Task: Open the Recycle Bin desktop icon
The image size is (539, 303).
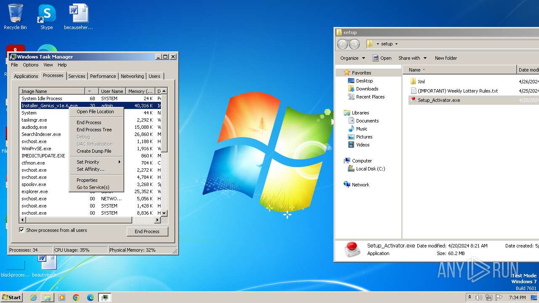Action: [15, 17]
